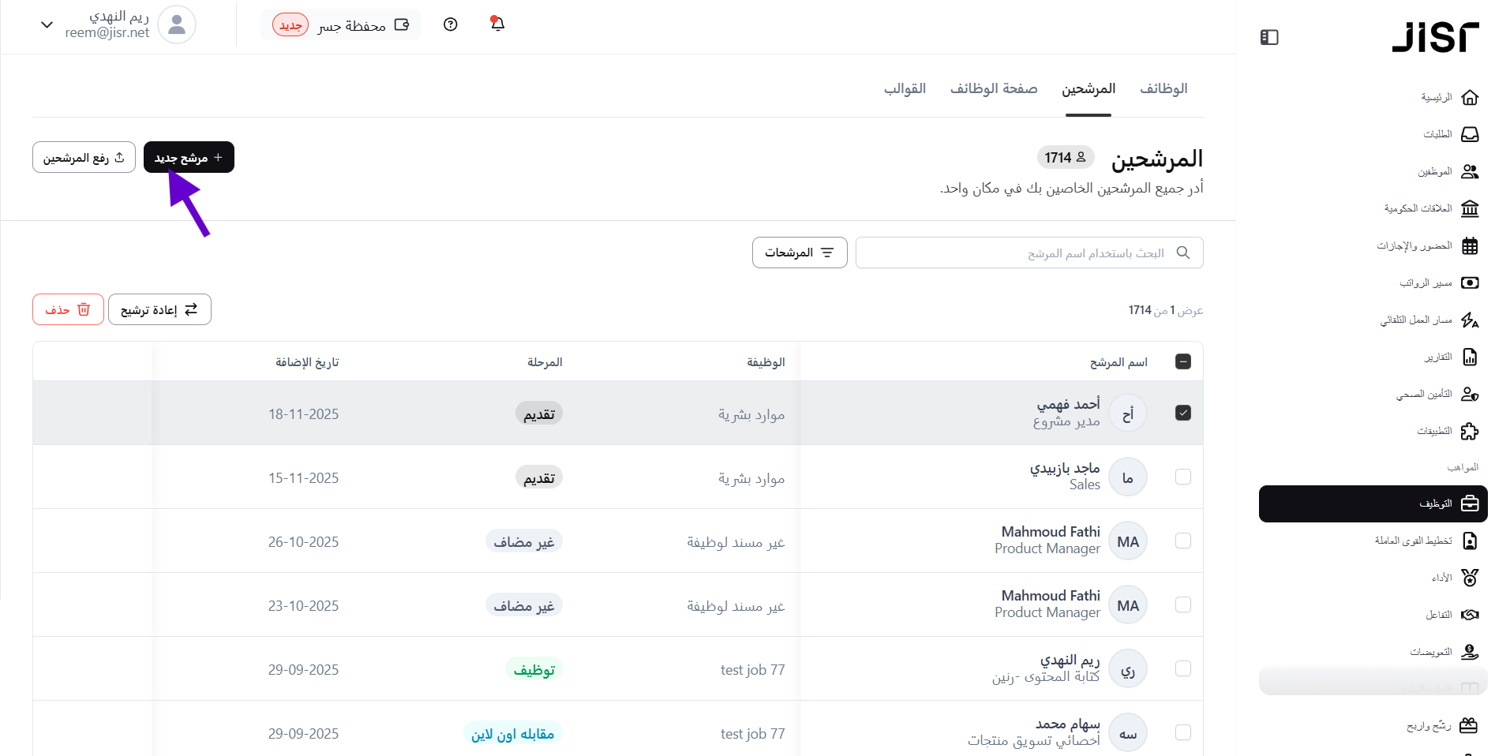
Task: Uncheck the أحمد فهمي candidate checkbox
Action: tap(1182, 413)
